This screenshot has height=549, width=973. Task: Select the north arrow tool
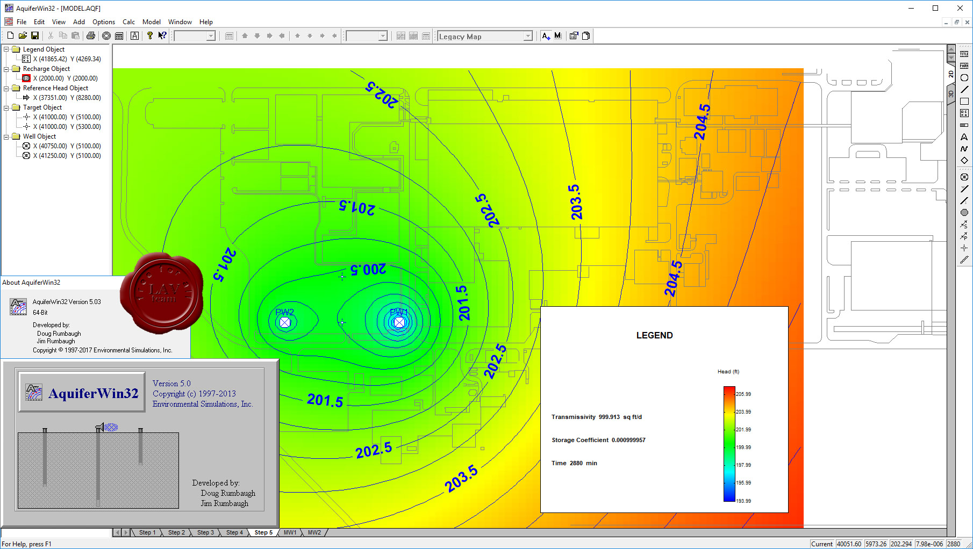[964, 137]
